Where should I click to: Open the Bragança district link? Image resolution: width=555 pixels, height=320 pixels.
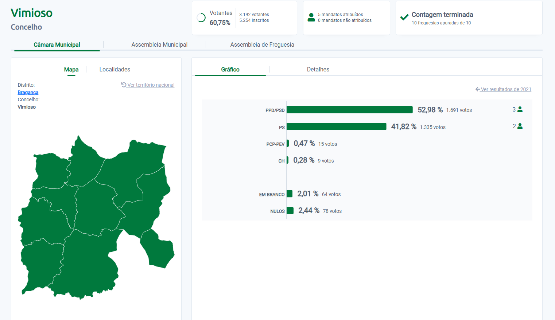pos(28,93)
